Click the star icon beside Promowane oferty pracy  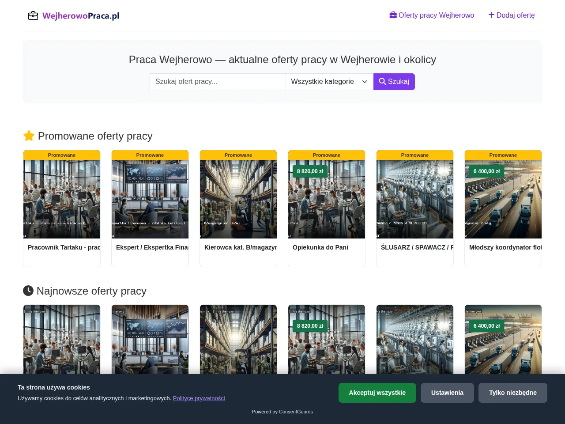(x=29, y=136)
